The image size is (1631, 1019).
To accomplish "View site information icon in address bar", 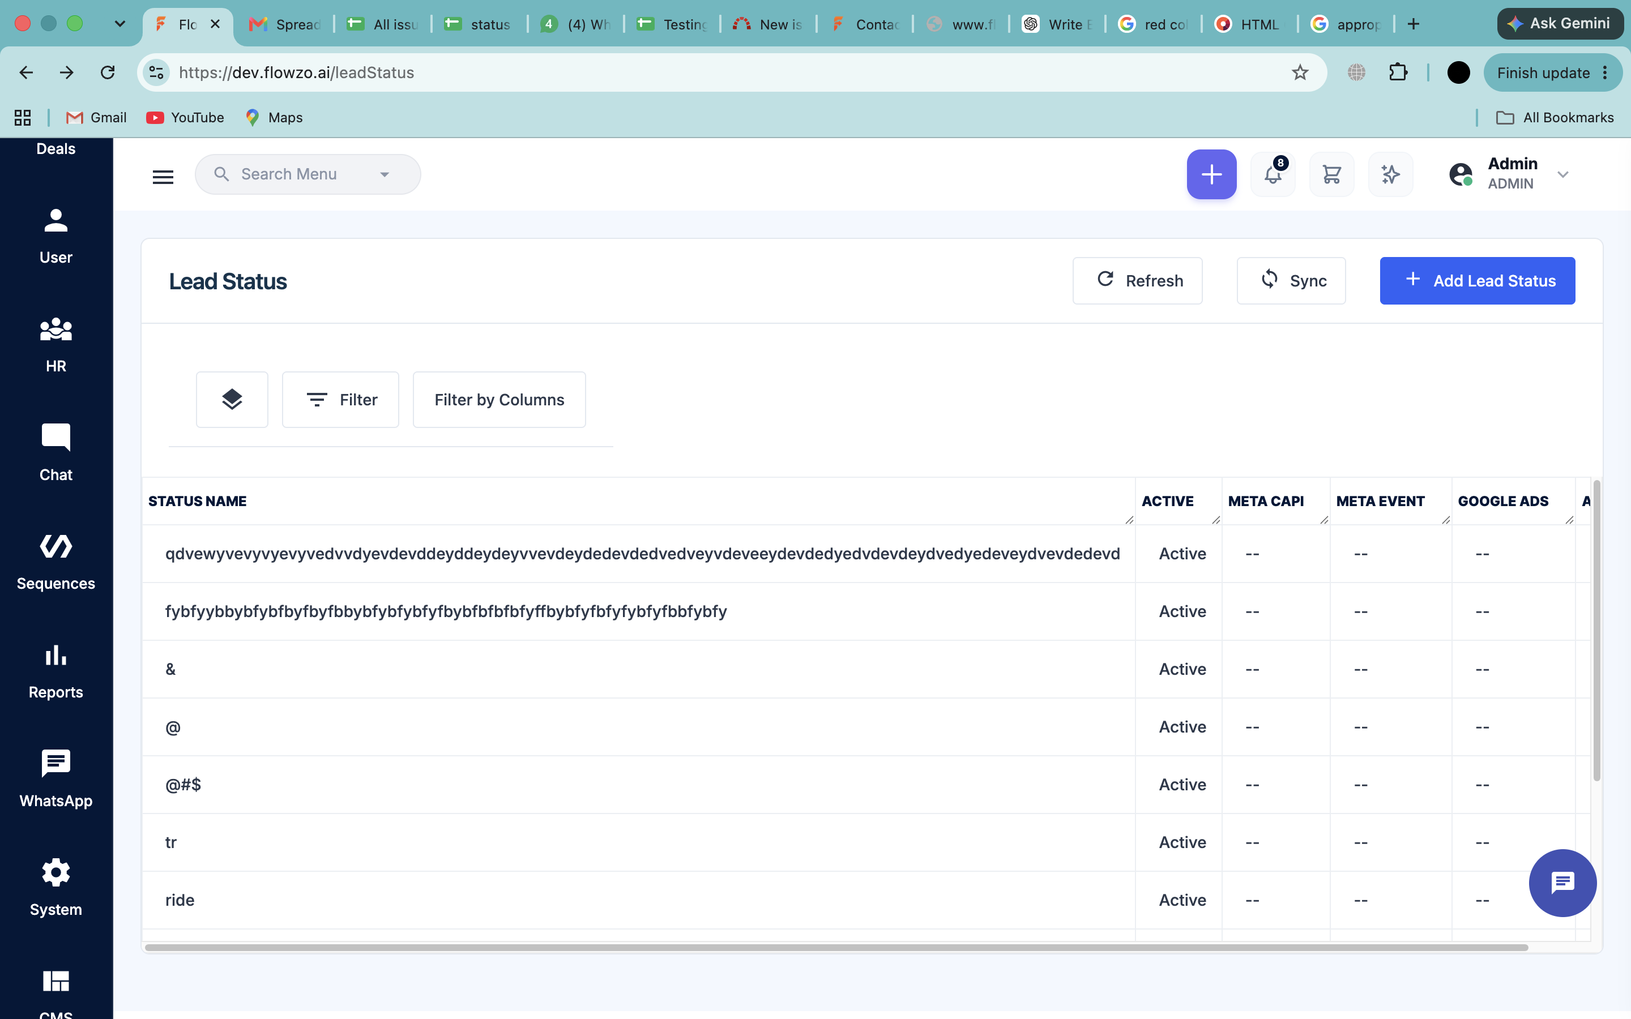I will click(x=156, y=73).
